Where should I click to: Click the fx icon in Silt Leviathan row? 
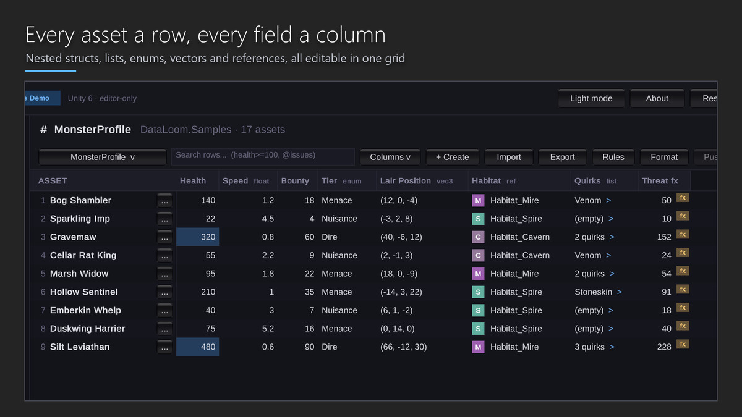coord(683,344)
